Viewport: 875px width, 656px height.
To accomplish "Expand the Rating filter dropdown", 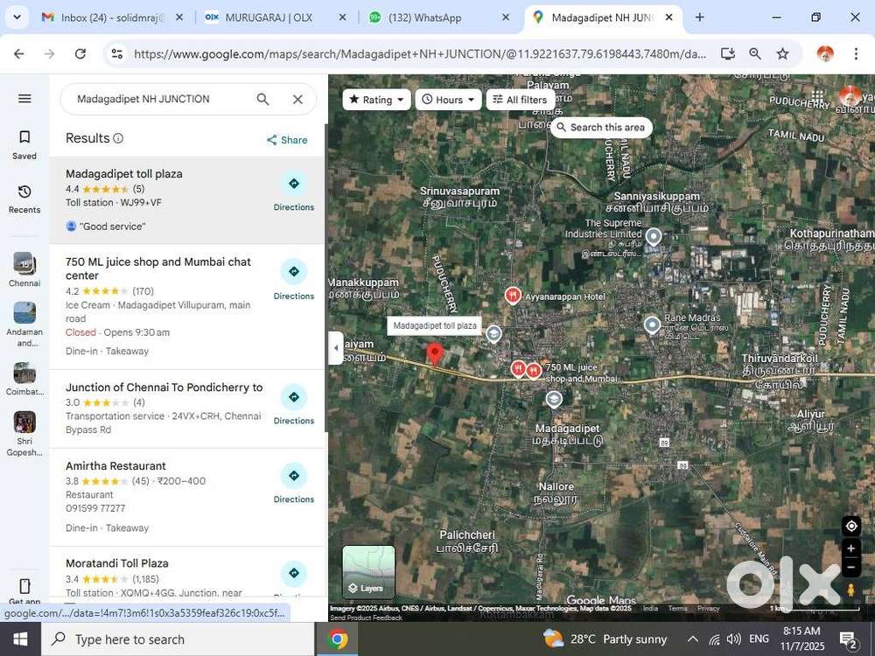I will point(375,99).
